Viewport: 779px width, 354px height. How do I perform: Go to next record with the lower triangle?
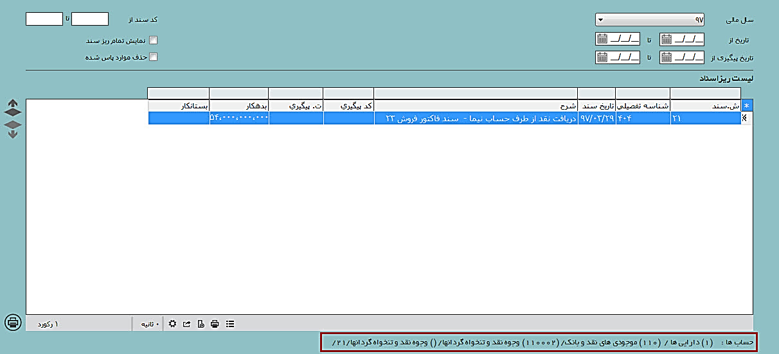point(13,124)
